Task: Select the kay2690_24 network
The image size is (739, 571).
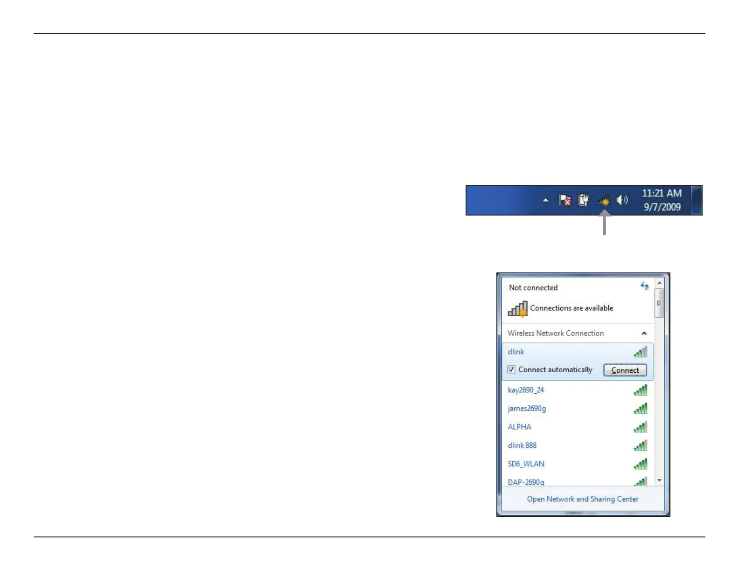Action: 578,390
